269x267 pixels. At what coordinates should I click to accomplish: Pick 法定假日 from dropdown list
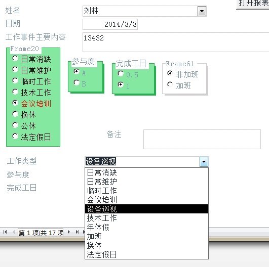pos(147,254)
